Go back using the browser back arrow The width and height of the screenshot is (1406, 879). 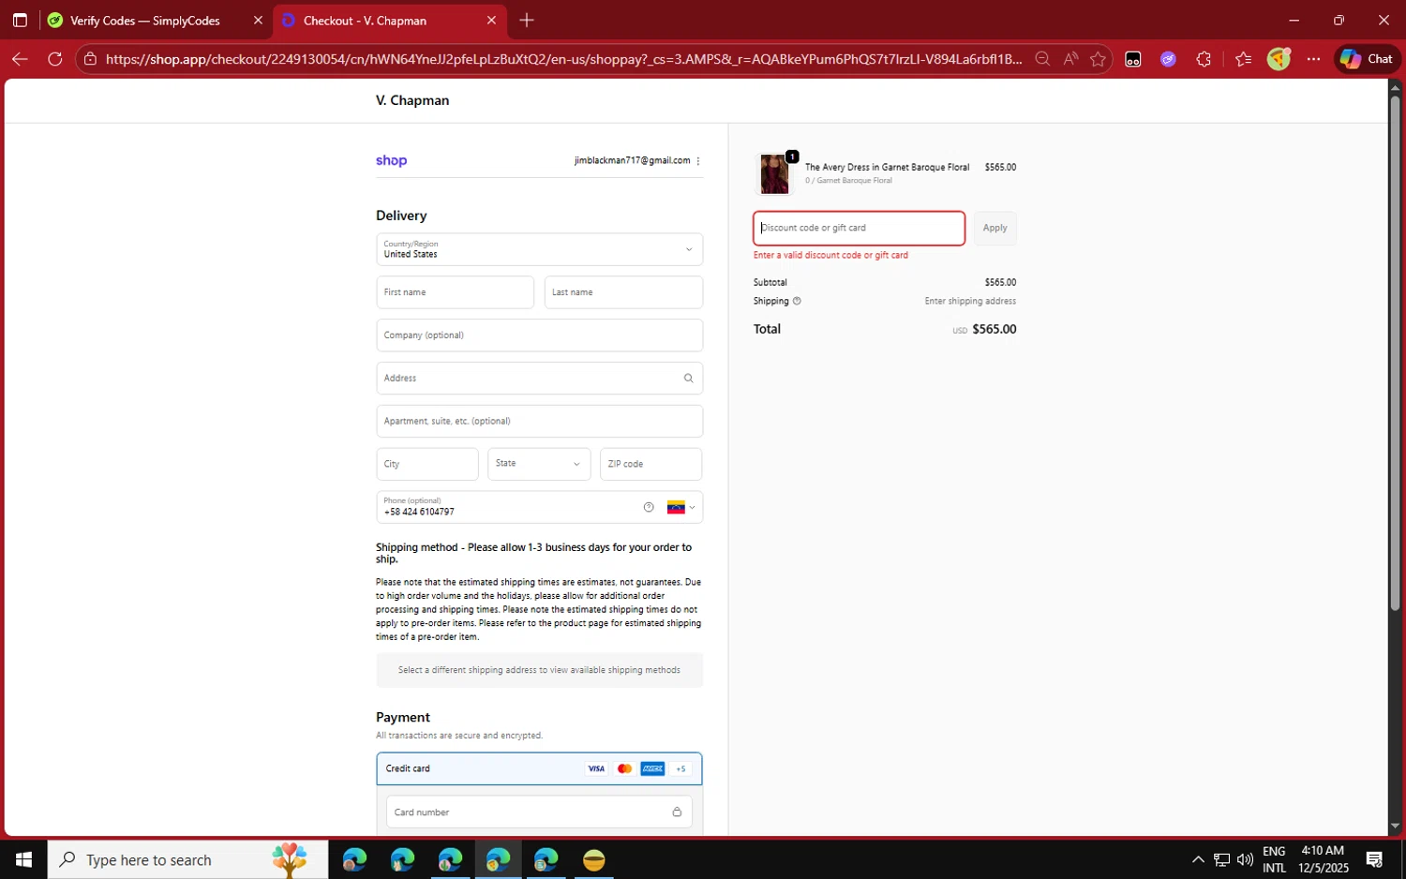(x=20, y=59)
